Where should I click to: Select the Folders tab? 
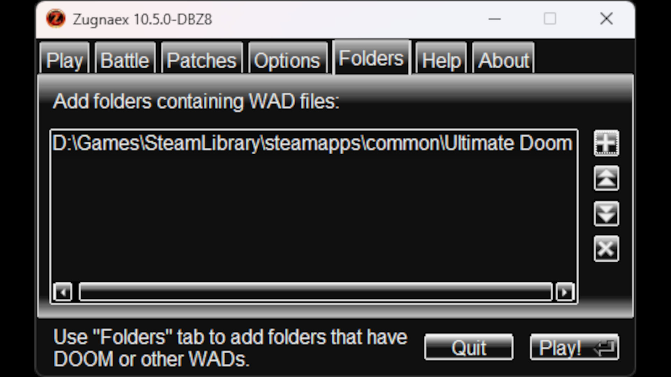[x=371, y=57]
